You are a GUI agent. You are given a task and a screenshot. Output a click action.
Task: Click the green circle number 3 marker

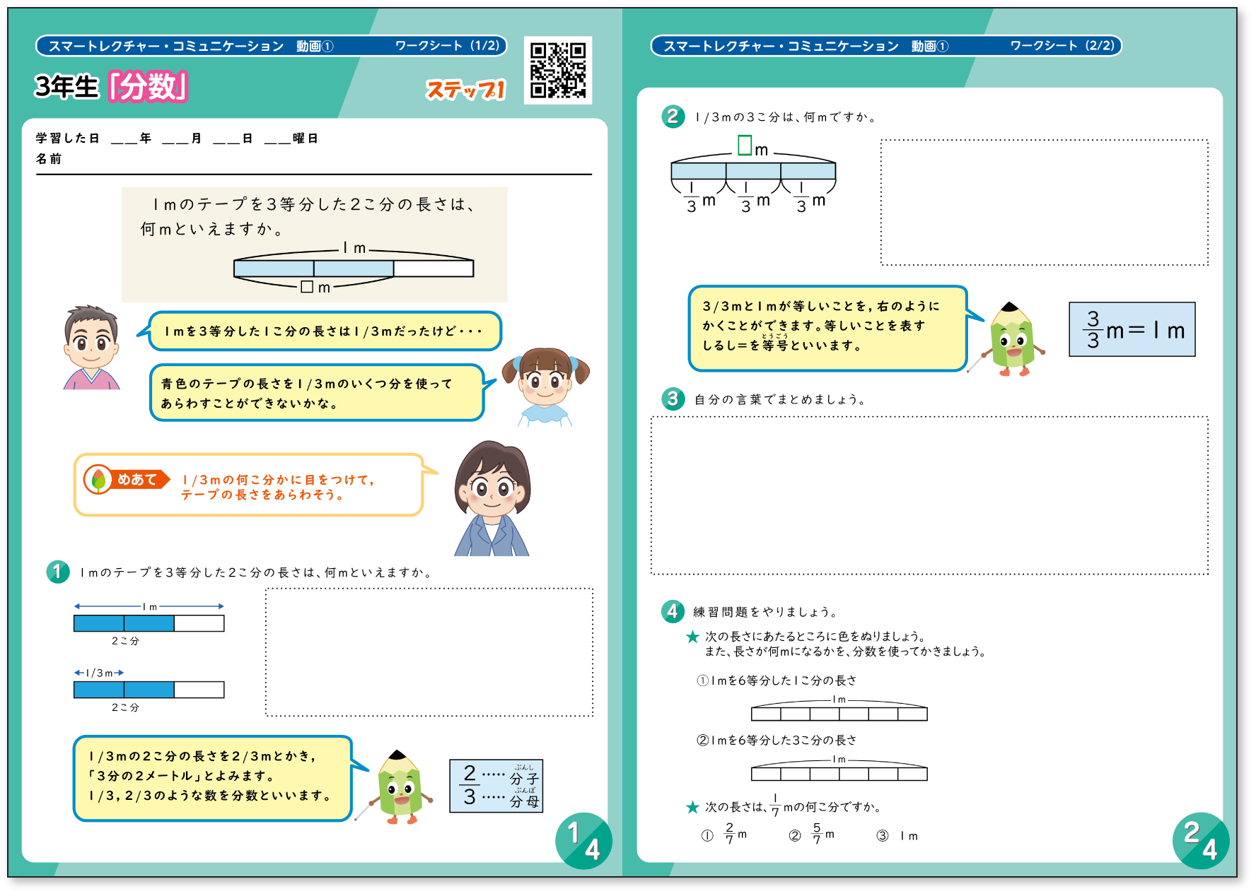[673, 399]
